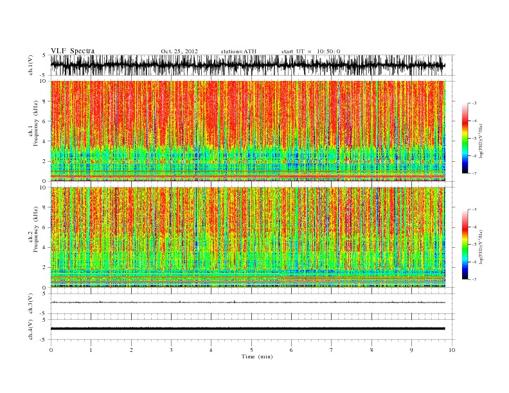
Task: Click the bottom time axis tick label "7"
Action: click(x=332, y=350)
